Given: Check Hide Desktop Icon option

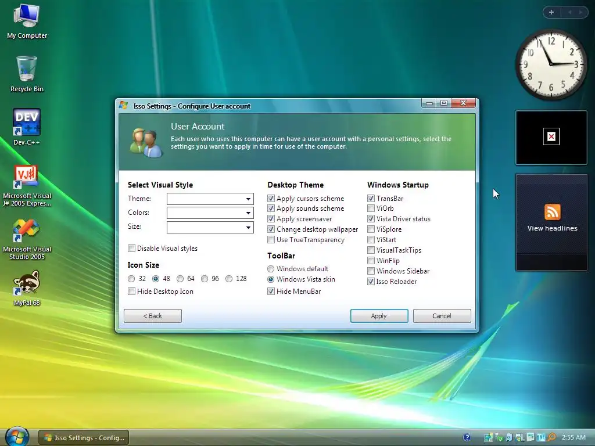Looking at the screenshot, I should (132, 292).
